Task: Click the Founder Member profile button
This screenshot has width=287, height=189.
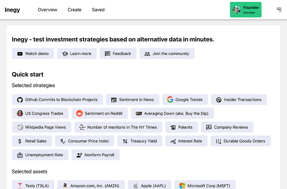Action: (x=246, y=10)
